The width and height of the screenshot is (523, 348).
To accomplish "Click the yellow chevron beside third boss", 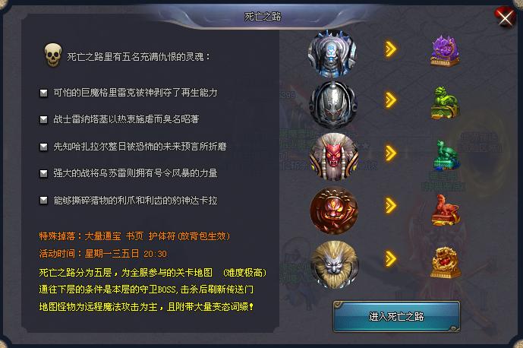I will 391,153.
